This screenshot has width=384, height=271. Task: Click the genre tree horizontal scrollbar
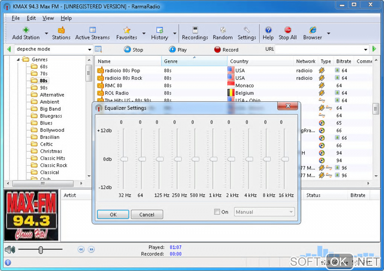click(x=43, y=183)
